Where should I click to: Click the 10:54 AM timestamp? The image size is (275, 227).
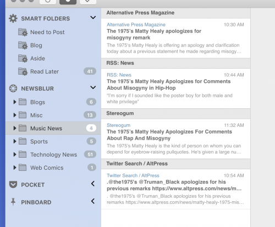[234, 175]
